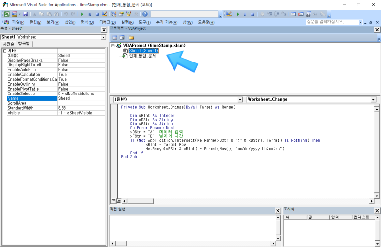381x247 pixels.
Task: Click the Step Out icon on the Debug toolbar
Action: pyautogui.click(x=284, y=14)
